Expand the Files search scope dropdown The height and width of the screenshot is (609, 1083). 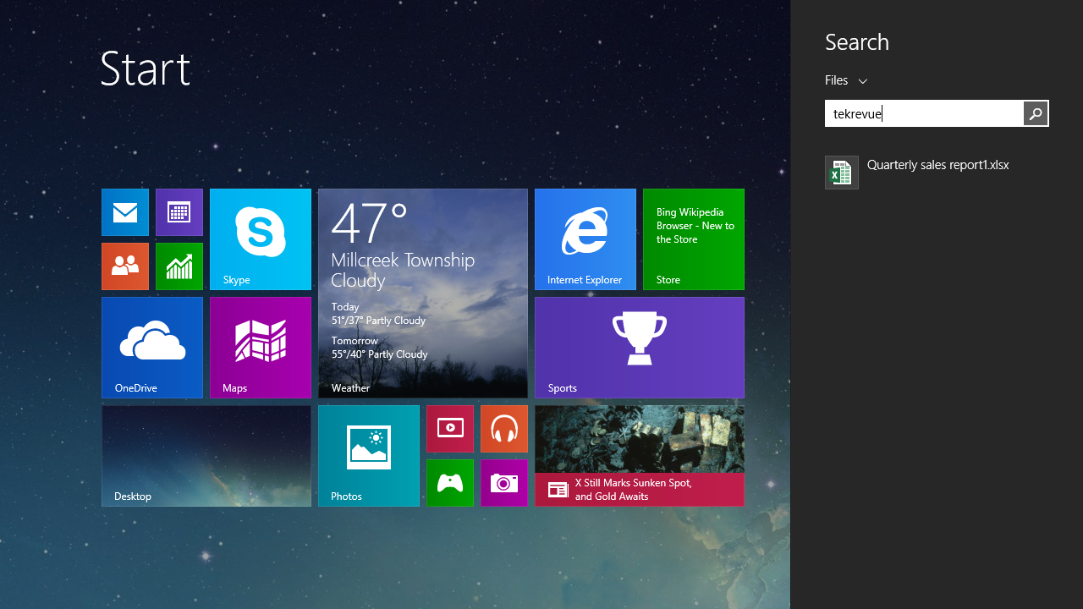tap(847, 80)
